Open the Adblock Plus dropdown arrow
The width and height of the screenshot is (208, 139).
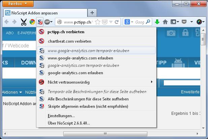[51, 22]
